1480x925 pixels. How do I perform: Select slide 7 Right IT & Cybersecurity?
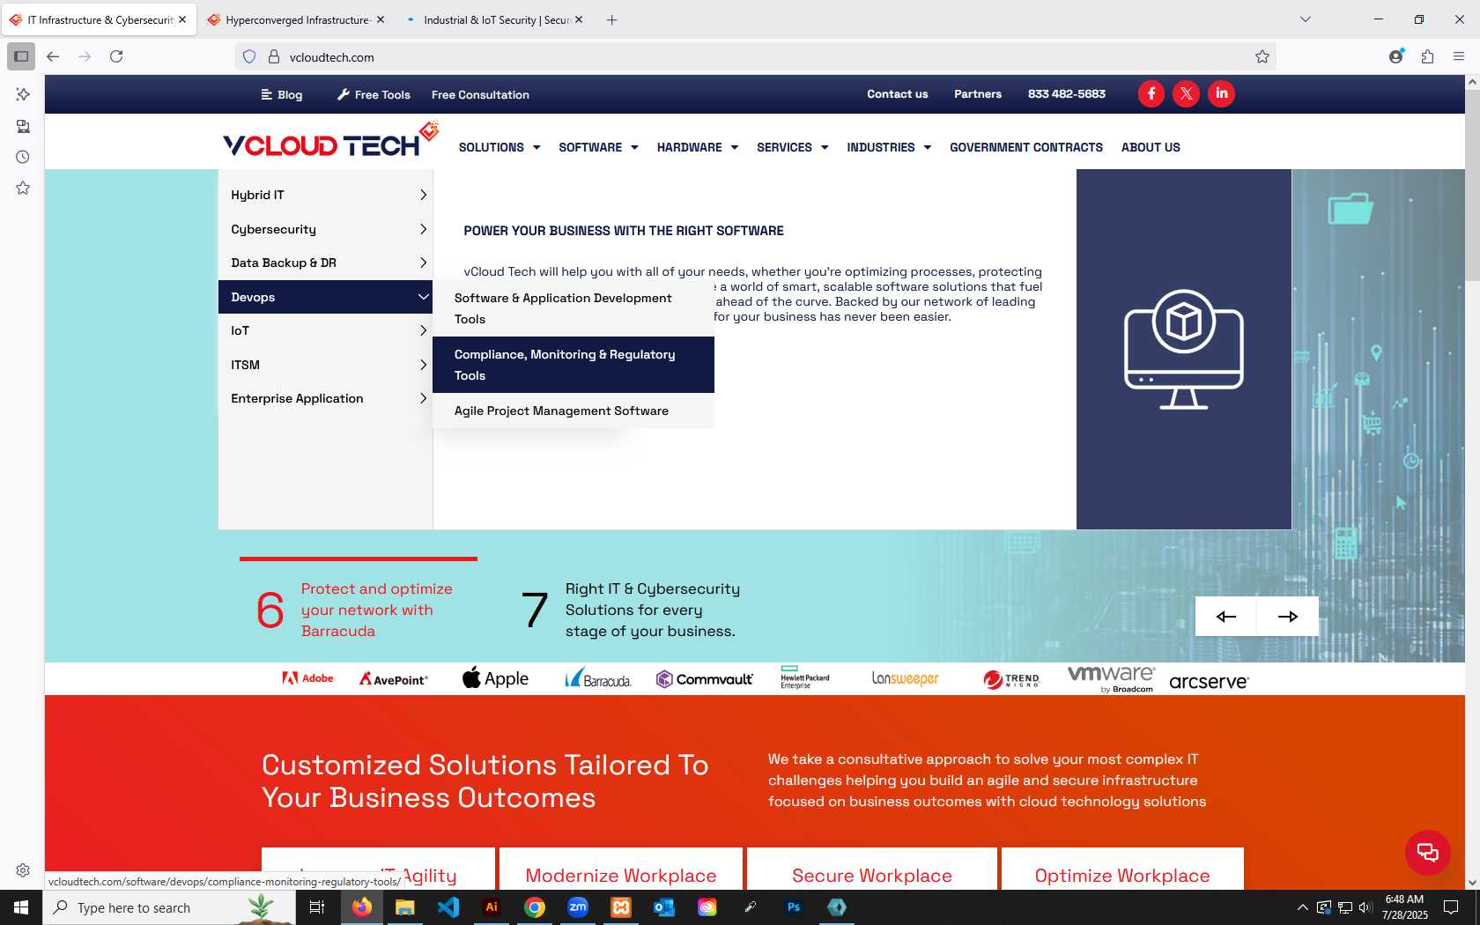631,610
